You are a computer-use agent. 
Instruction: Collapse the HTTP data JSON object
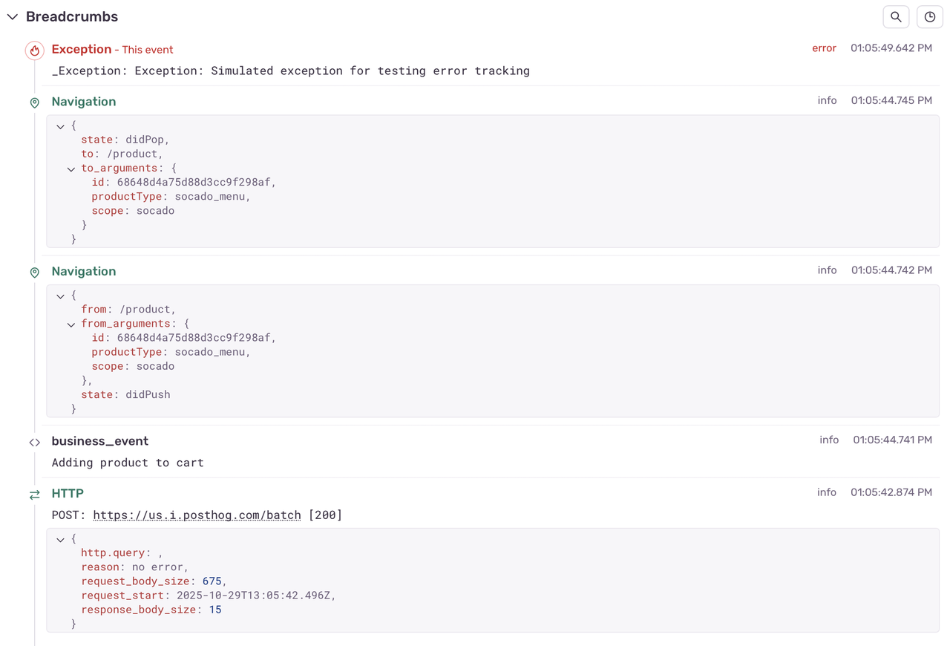point(61,540)
